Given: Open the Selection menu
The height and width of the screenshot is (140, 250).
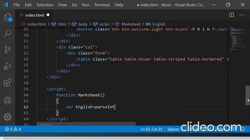Looking at the screenshot, I should click(x=45, y=5).
